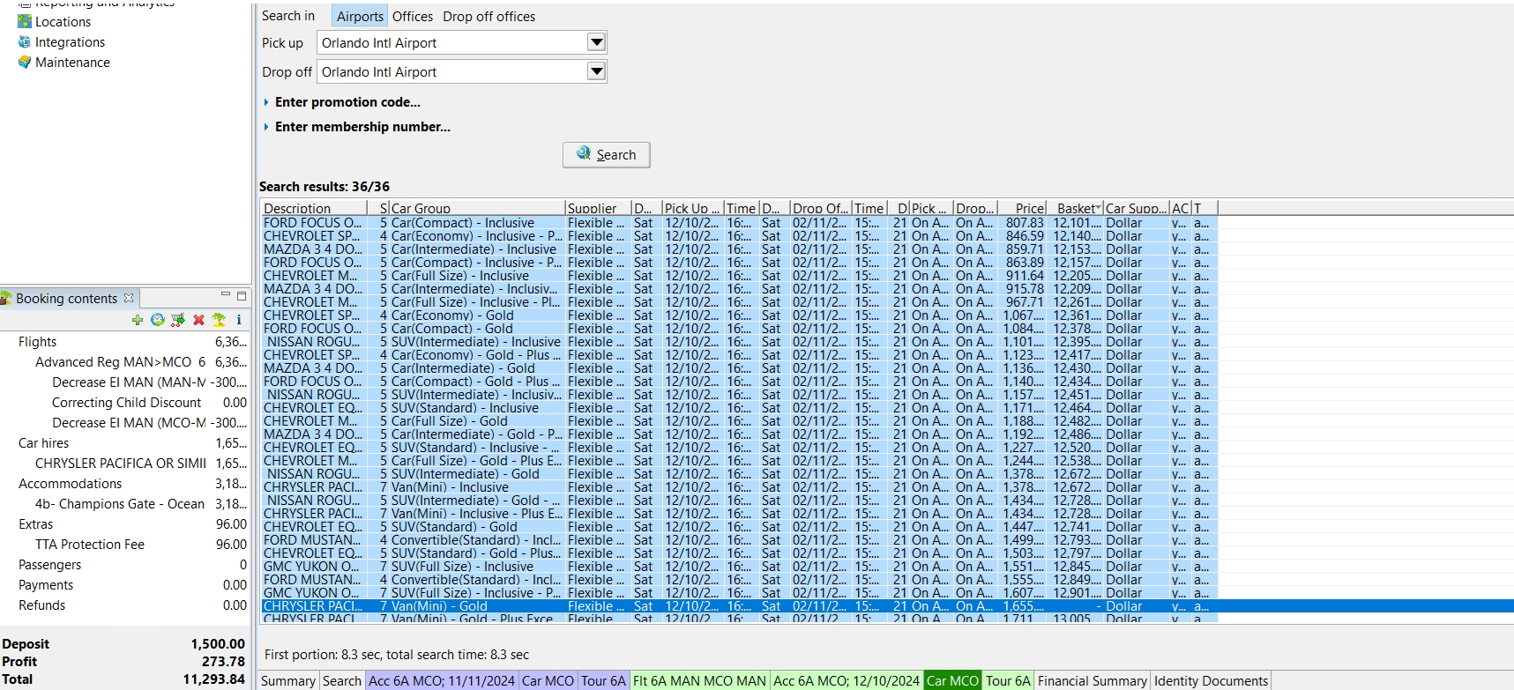
Task: Click the shopping cart with green arrow icon
Action: tap(178, 320)
